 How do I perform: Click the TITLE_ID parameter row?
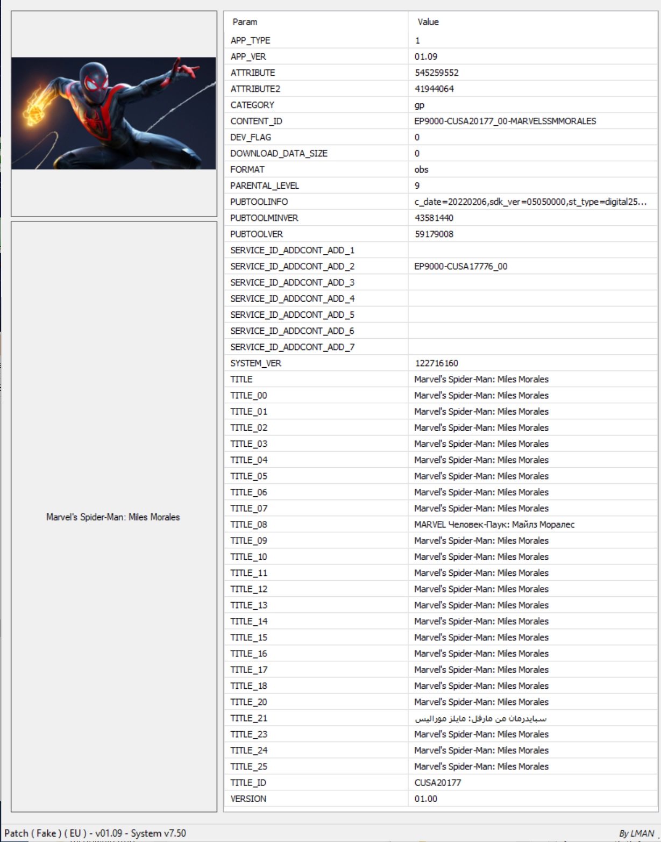click(x=248, y=783)
